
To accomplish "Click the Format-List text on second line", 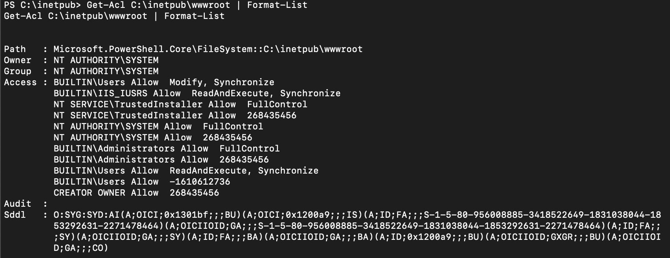I will pyautogui.click(x=194, y=16).
